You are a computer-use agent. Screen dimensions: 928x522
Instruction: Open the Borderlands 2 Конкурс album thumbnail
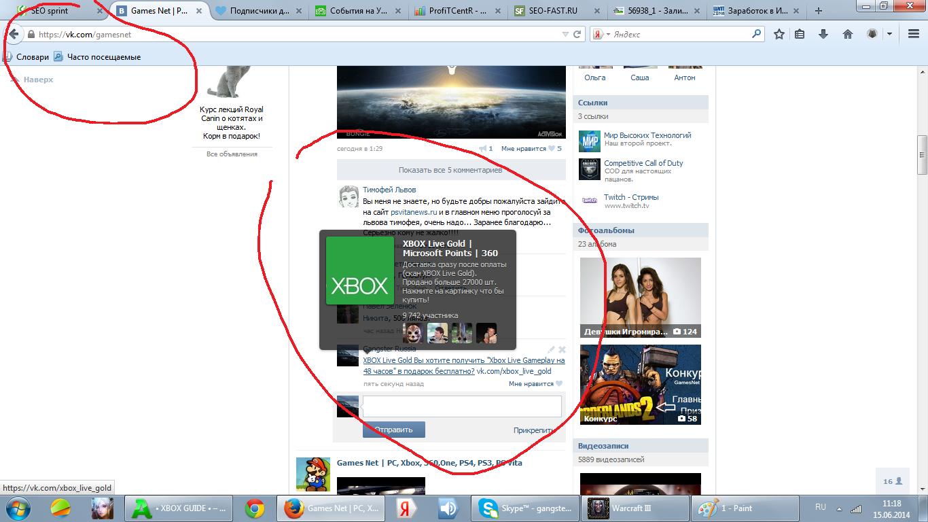click(641, 385)
